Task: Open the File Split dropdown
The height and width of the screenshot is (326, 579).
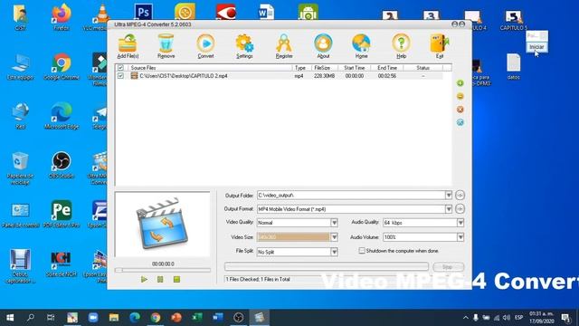Action: coord(334,252)
